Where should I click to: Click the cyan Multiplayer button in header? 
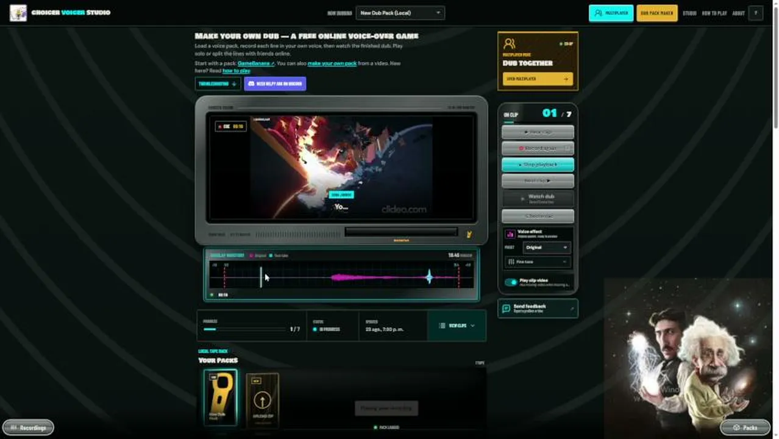[611, 13]
